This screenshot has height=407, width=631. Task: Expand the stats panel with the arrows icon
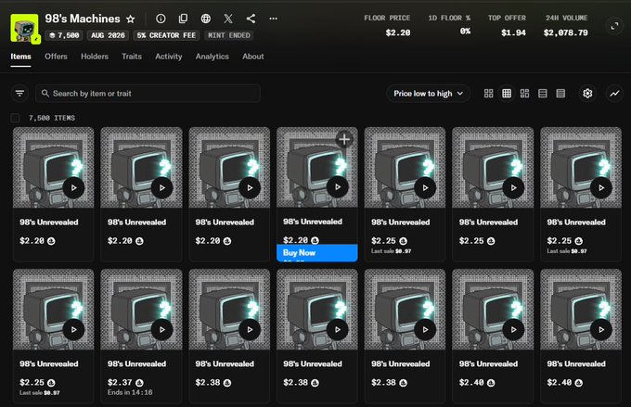[x=614, y=27]
